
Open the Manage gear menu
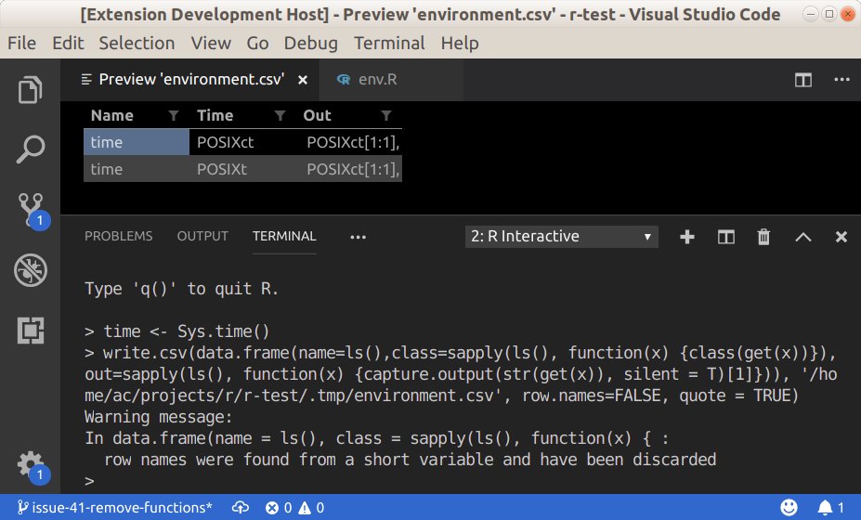(x=32, y=466)
